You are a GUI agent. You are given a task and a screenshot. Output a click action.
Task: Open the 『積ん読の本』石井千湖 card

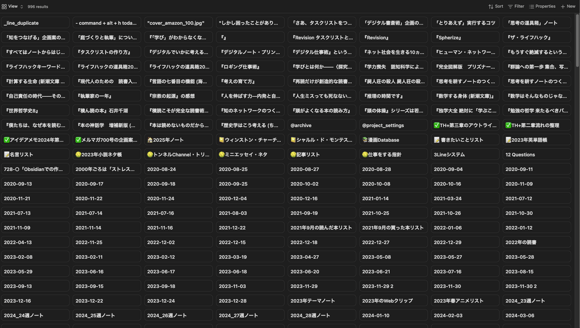click(x=106, y=111)
